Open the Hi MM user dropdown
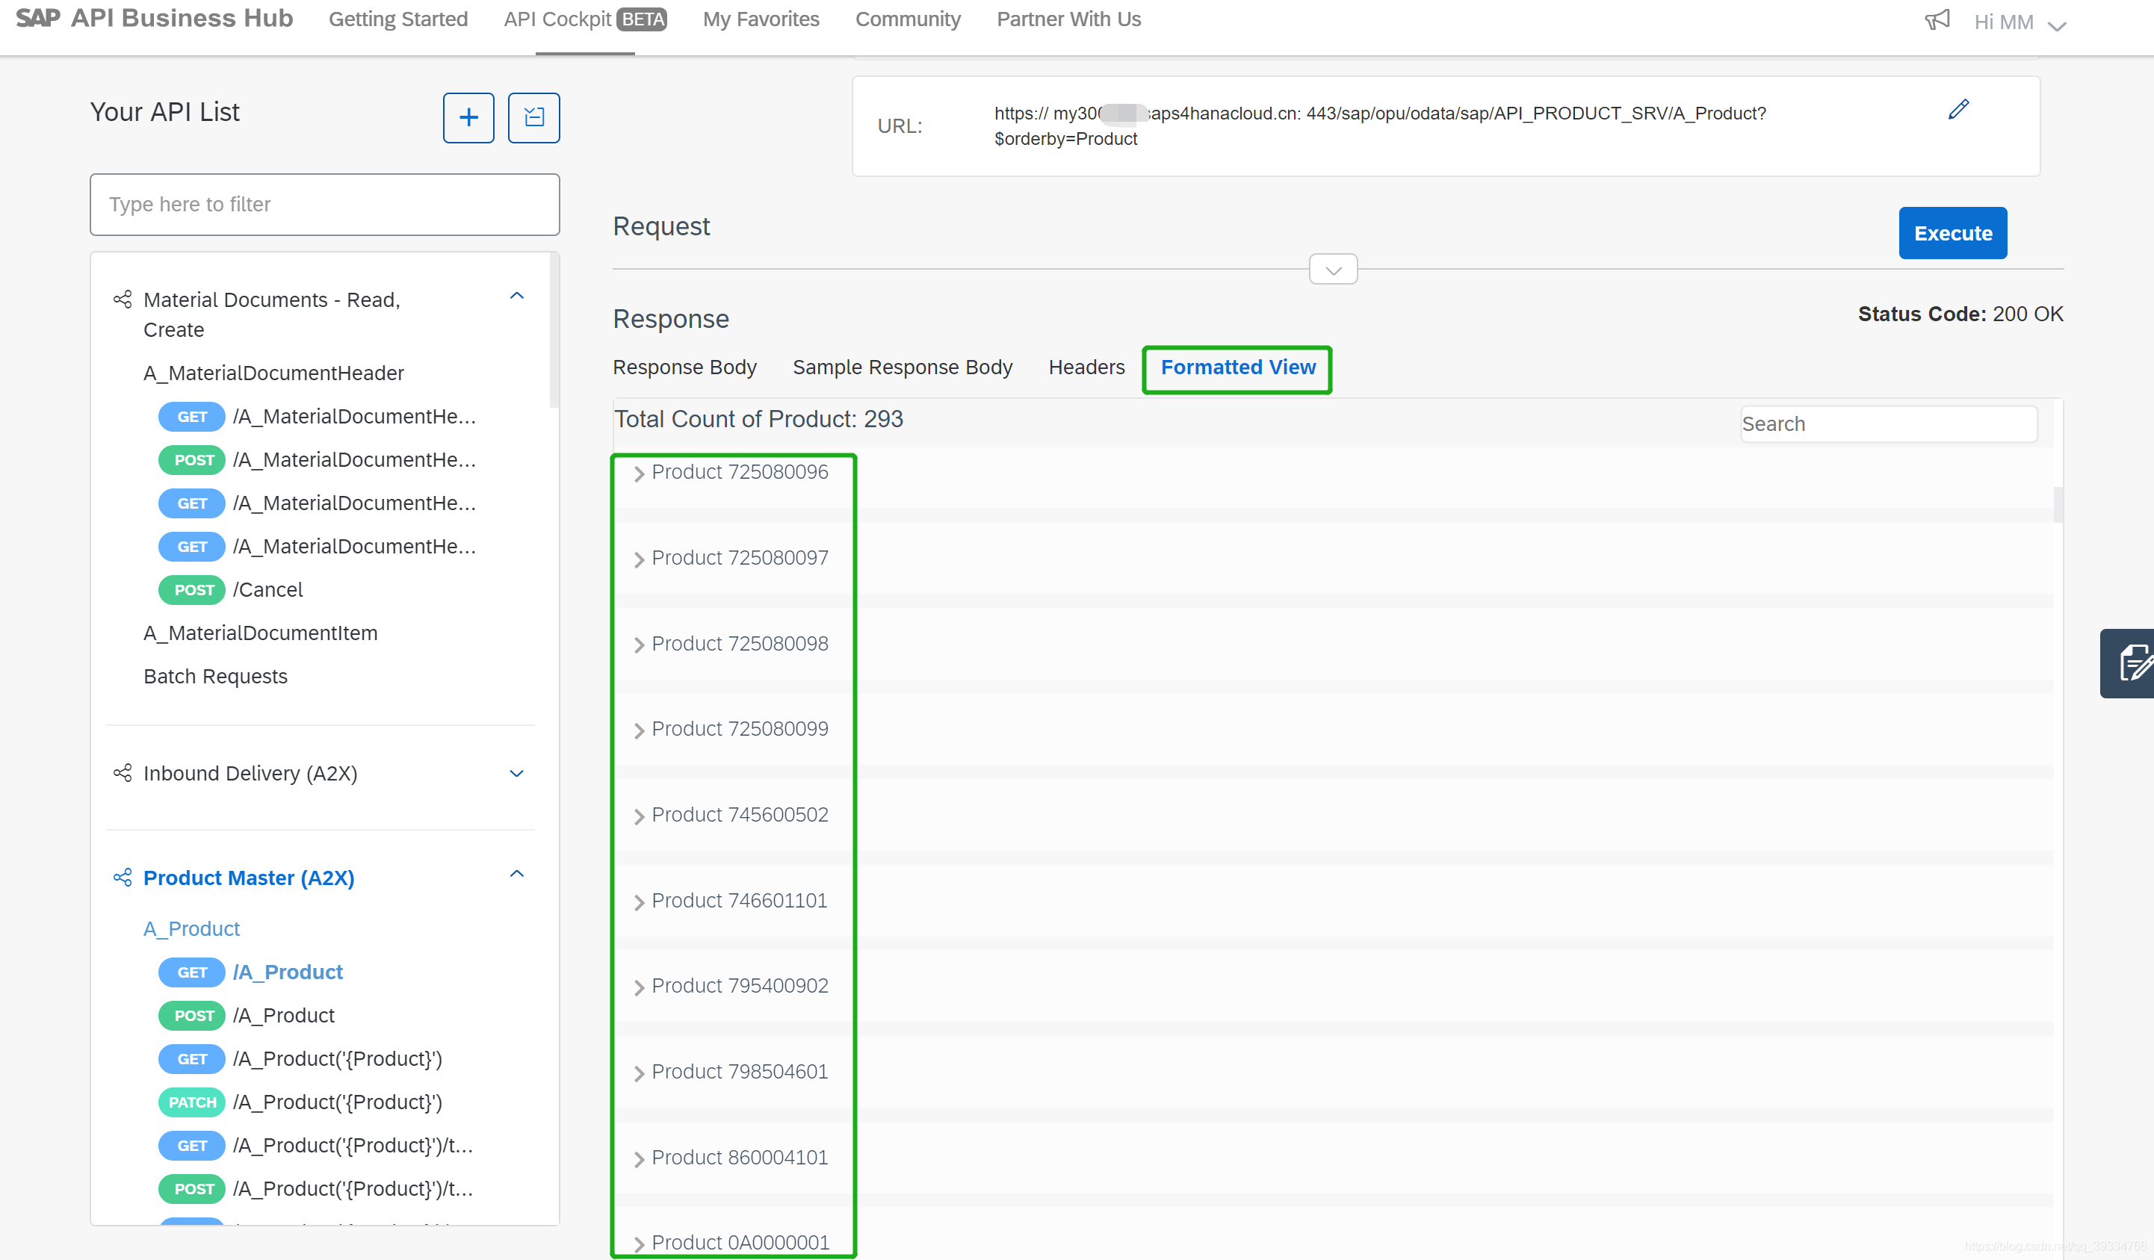This screenshot has height=1260, width=2154. (x=2019, y=23)
